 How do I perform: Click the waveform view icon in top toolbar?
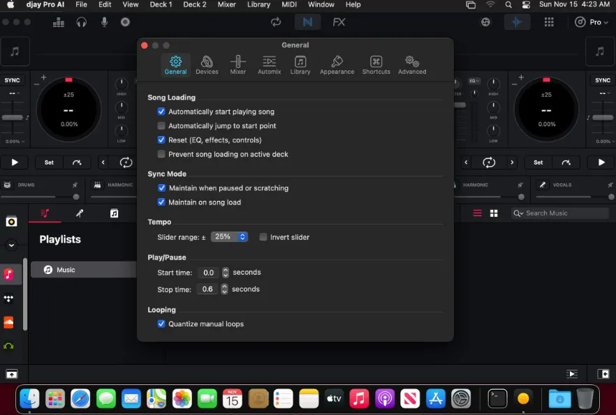(x=517, y=22)
